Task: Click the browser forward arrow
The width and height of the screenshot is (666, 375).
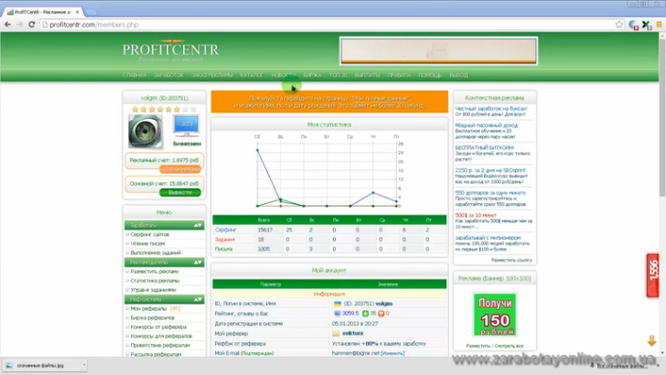Action: point(19,25)
